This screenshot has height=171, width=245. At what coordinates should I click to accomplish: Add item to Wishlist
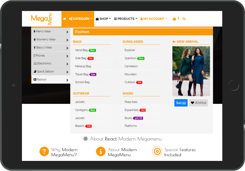198,103
